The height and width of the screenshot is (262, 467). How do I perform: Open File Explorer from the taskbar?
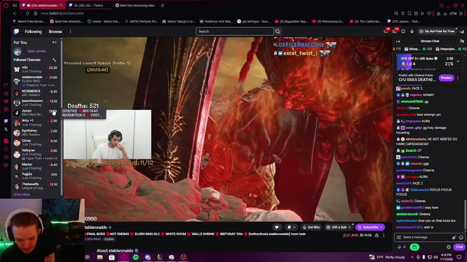[100, 257]
